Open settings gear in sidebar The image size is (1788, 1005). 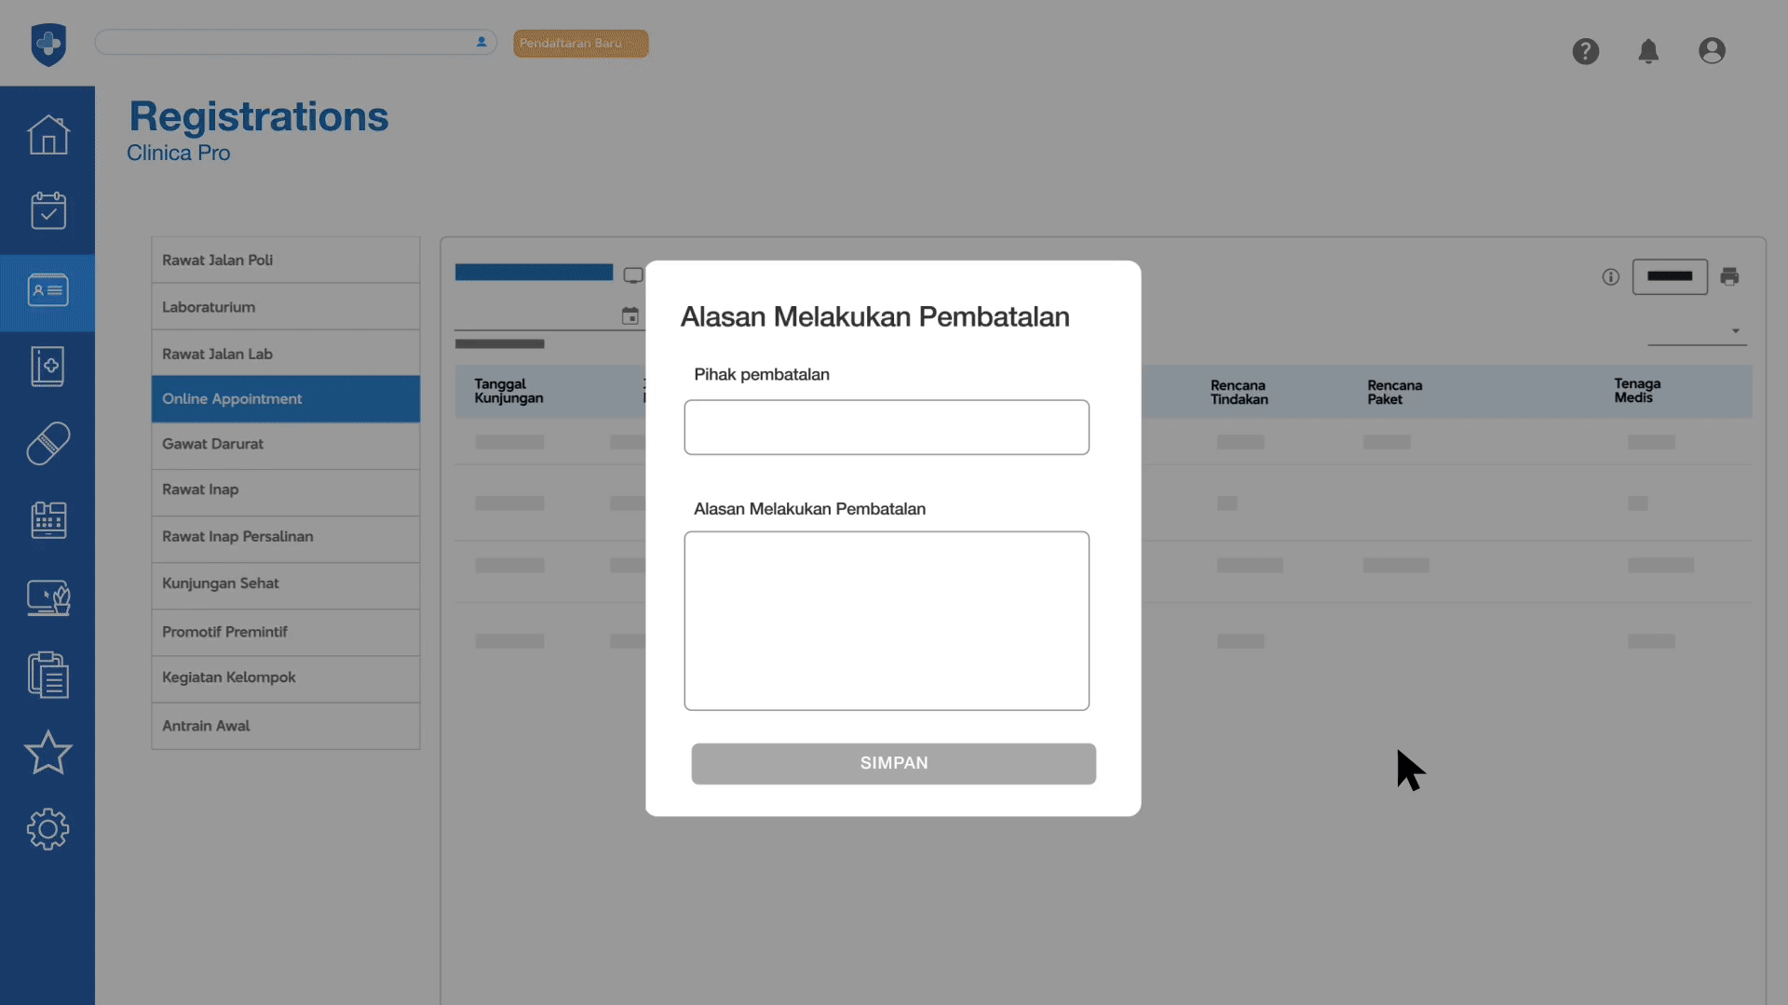coord(48,829)
